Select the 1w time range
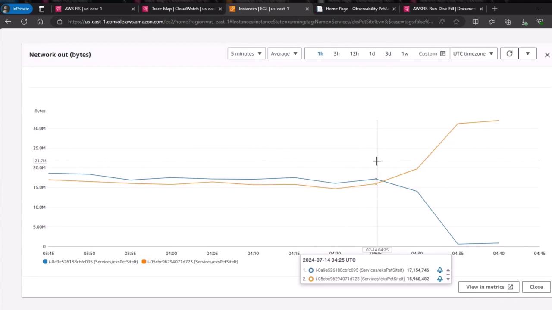Screen dimensions: 552x310 click(x=405, y=53)
